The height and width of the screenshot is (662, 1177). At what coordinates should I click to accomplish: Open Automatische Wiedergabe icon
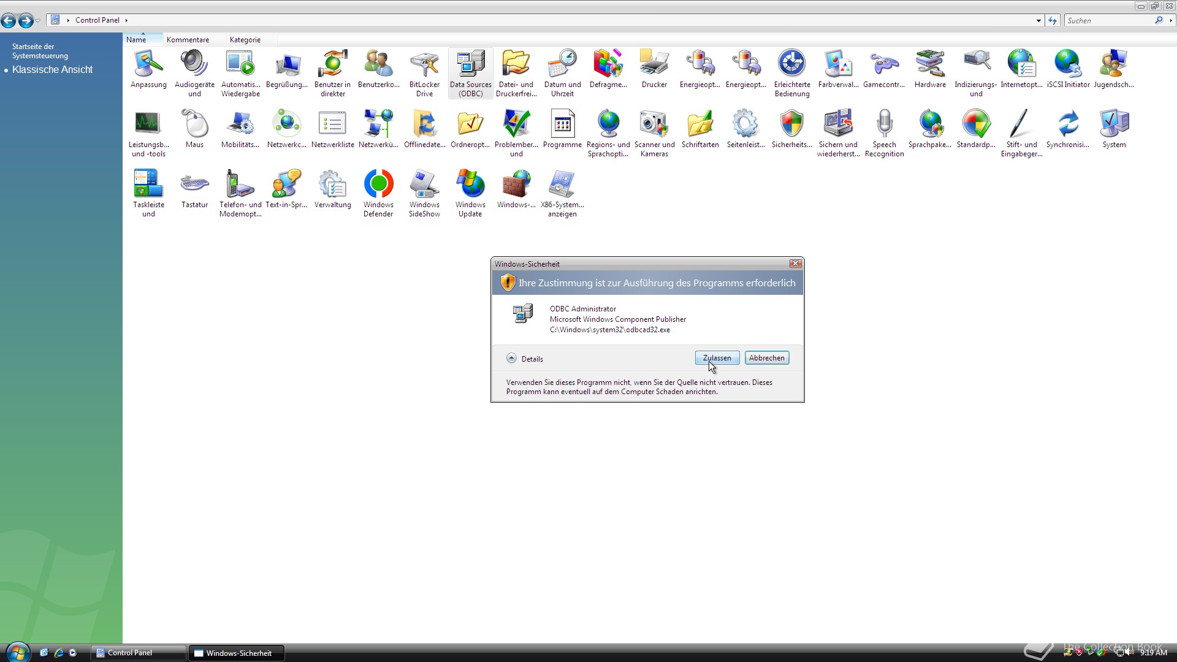(x=240, y=74)
